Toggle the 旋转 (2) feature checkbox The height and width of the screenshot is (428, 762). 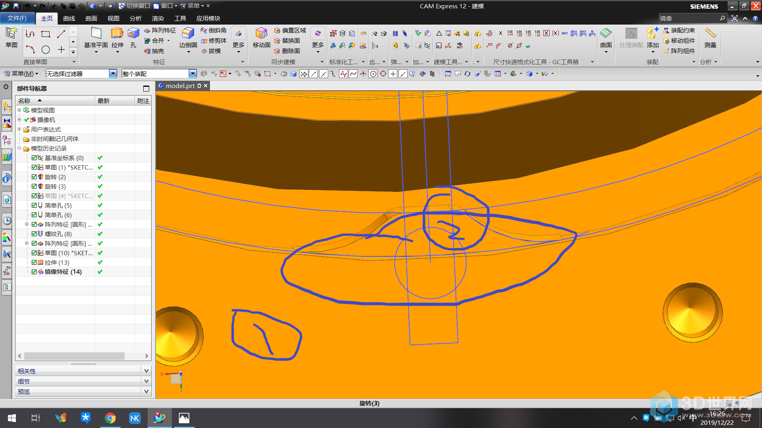[34, 177]
